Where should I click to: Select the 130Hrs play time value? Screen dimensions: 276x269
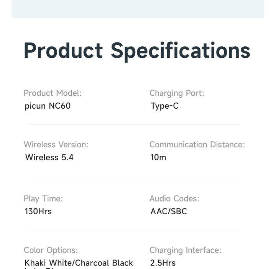click(38, 211)
